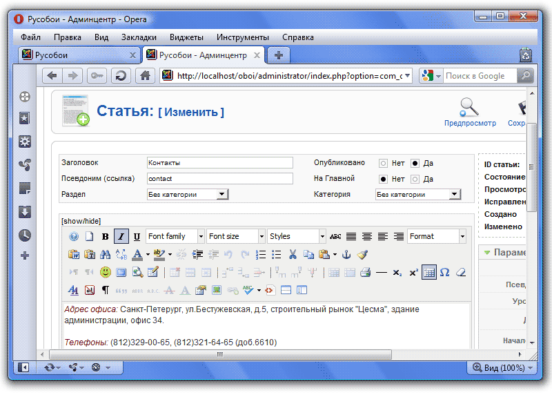552x395 pixels.
Task: Toggle bold formatting in the editor
Action: pos(106,236)
